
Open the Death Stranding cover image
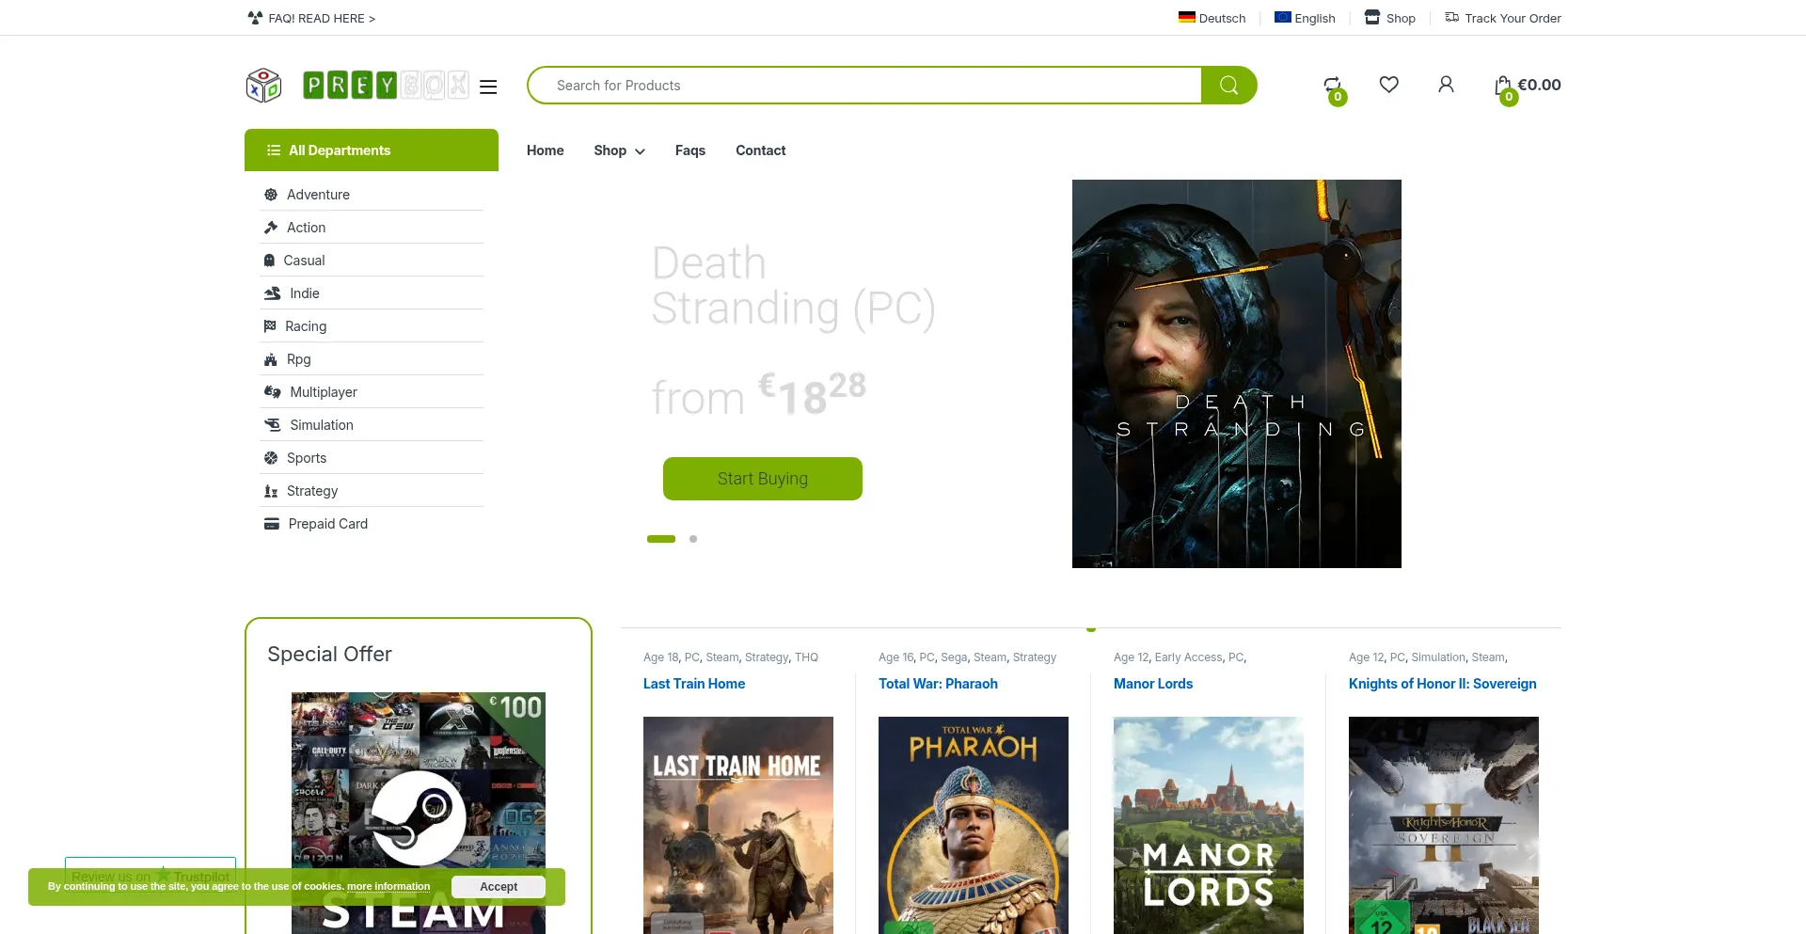(x=1237, y=373)
